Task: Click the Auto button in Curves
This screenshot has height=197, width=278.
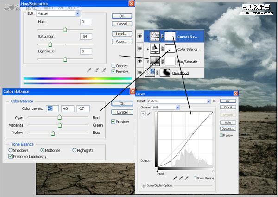Action: point(228,122)
